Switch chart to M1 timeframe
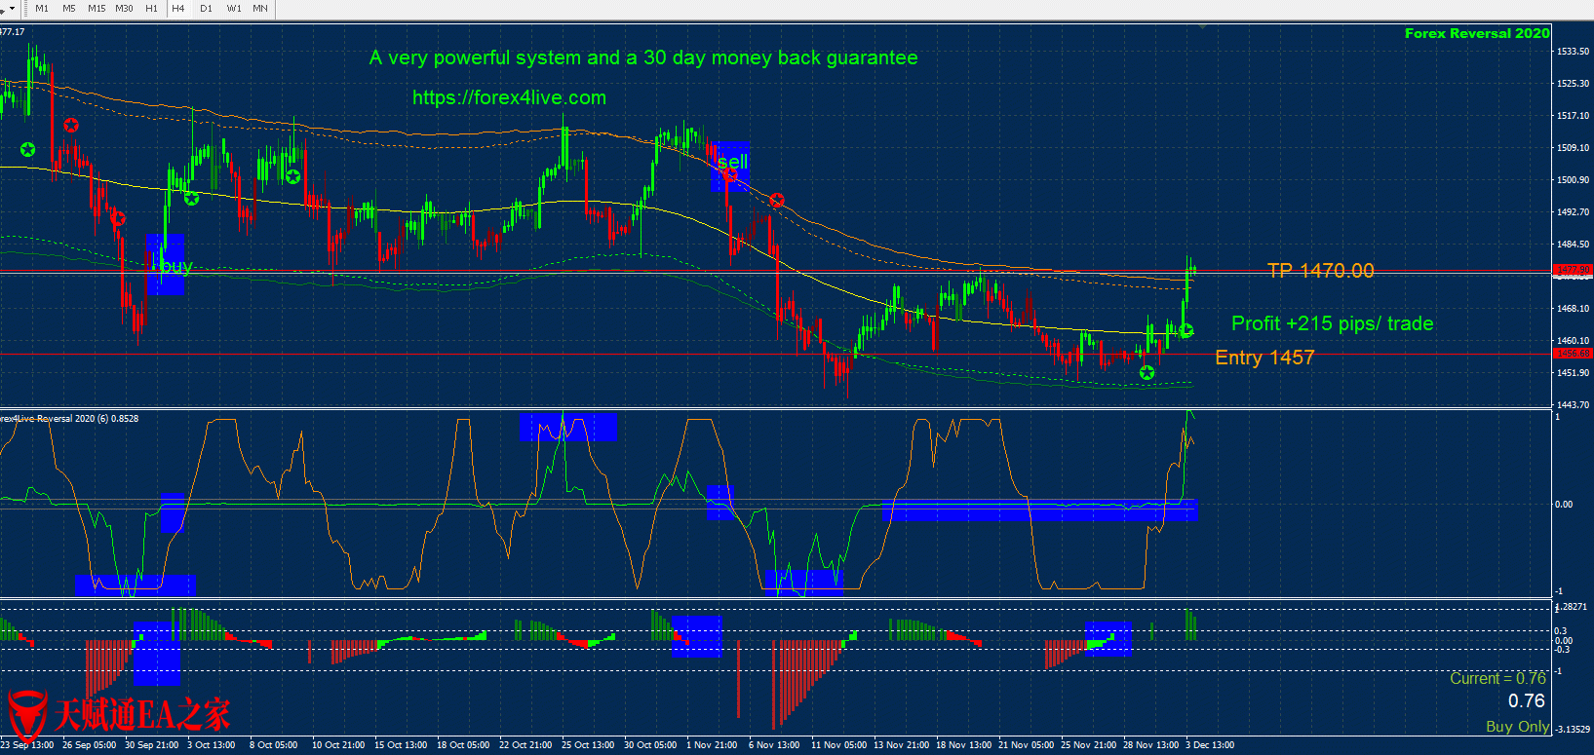Viewport: 1594px width, 755px height. pos(42,9)
